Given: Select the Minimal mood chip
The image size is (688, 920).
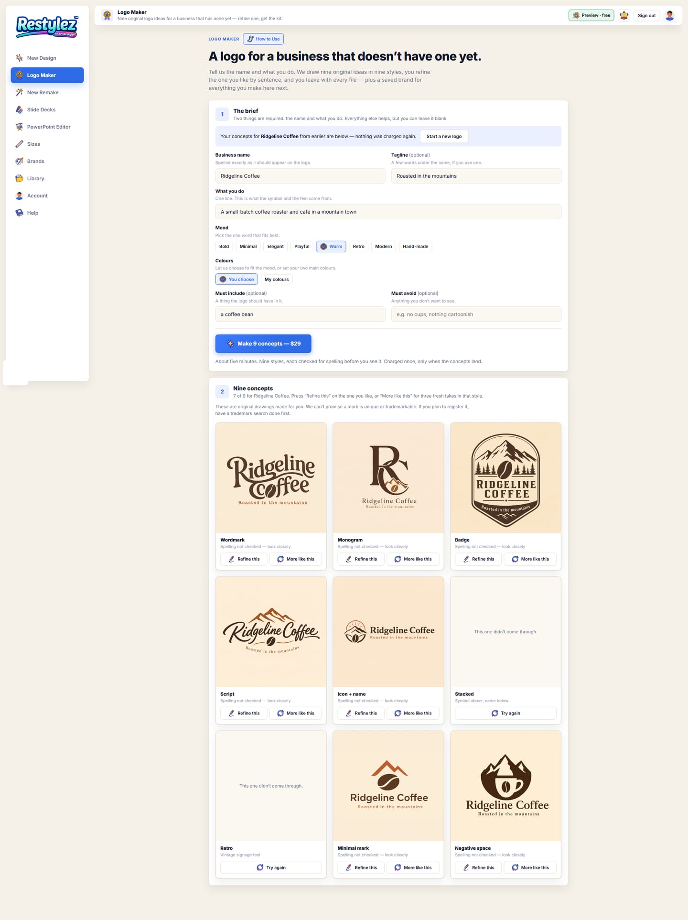Looking at the screenshot, I should (x=248, y=247).
